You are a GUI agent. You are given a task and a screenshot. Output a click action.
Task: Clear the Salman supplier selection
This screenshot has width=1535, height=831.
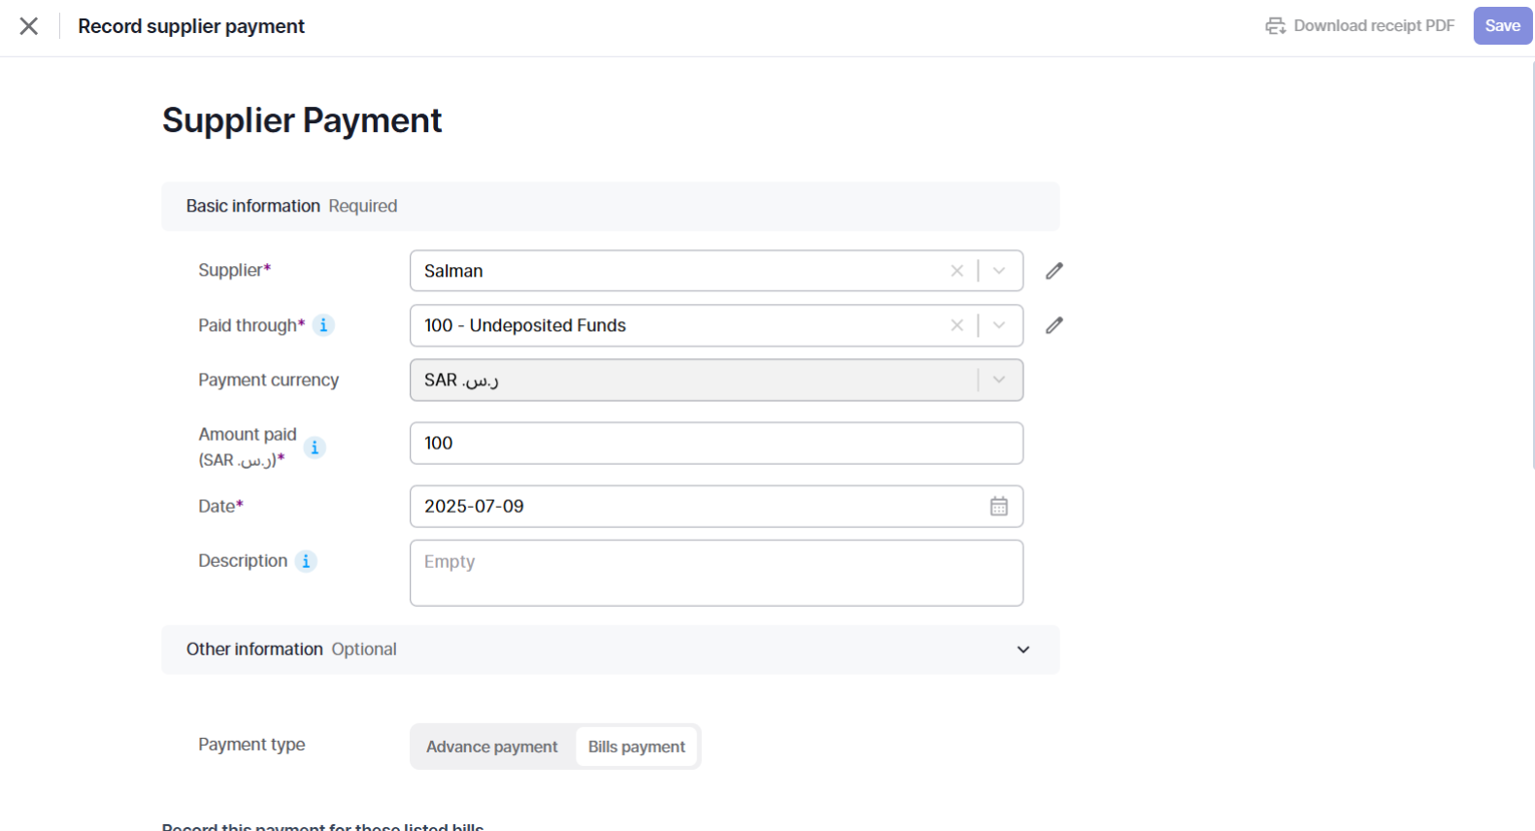coord(956,271)
